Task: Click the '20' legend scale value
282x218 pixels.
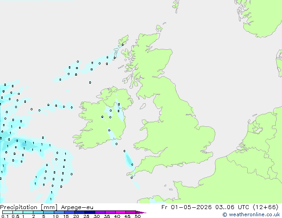Action: tap(76, 216)
